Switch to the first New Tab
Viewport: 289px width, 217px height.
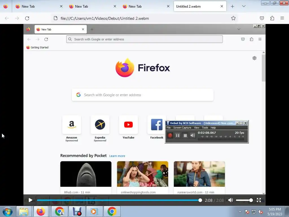click(38, 6)
